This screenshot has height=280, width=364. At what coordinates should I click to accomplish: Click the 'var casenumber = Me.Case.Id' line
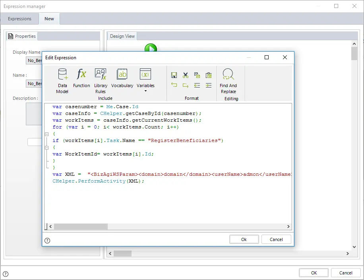click(x=95, y=107)
